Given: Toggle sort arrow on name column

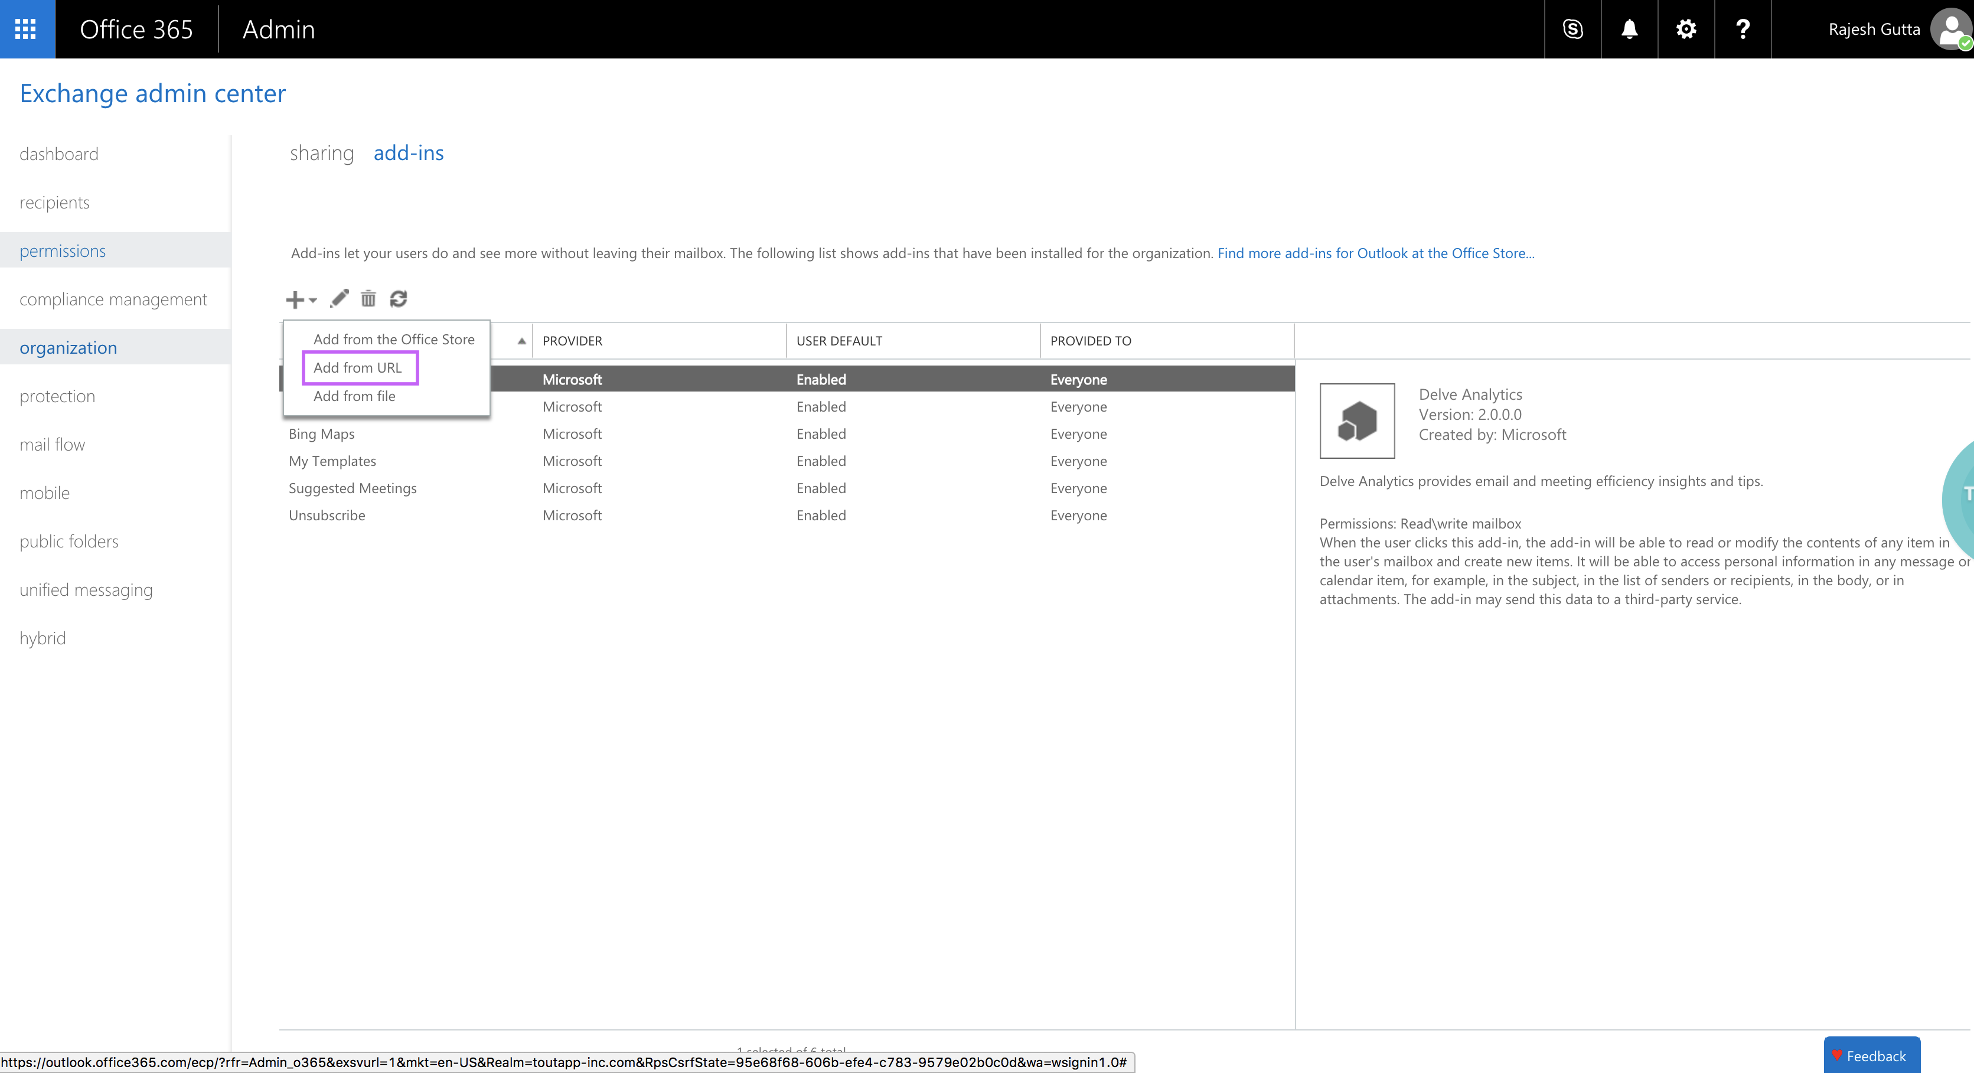Looking at the screenshot, I should pyautogui.click(x=521, y=341).
